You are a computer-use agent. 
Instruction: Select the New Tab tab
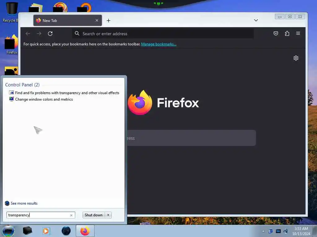(x=67, y=20)
